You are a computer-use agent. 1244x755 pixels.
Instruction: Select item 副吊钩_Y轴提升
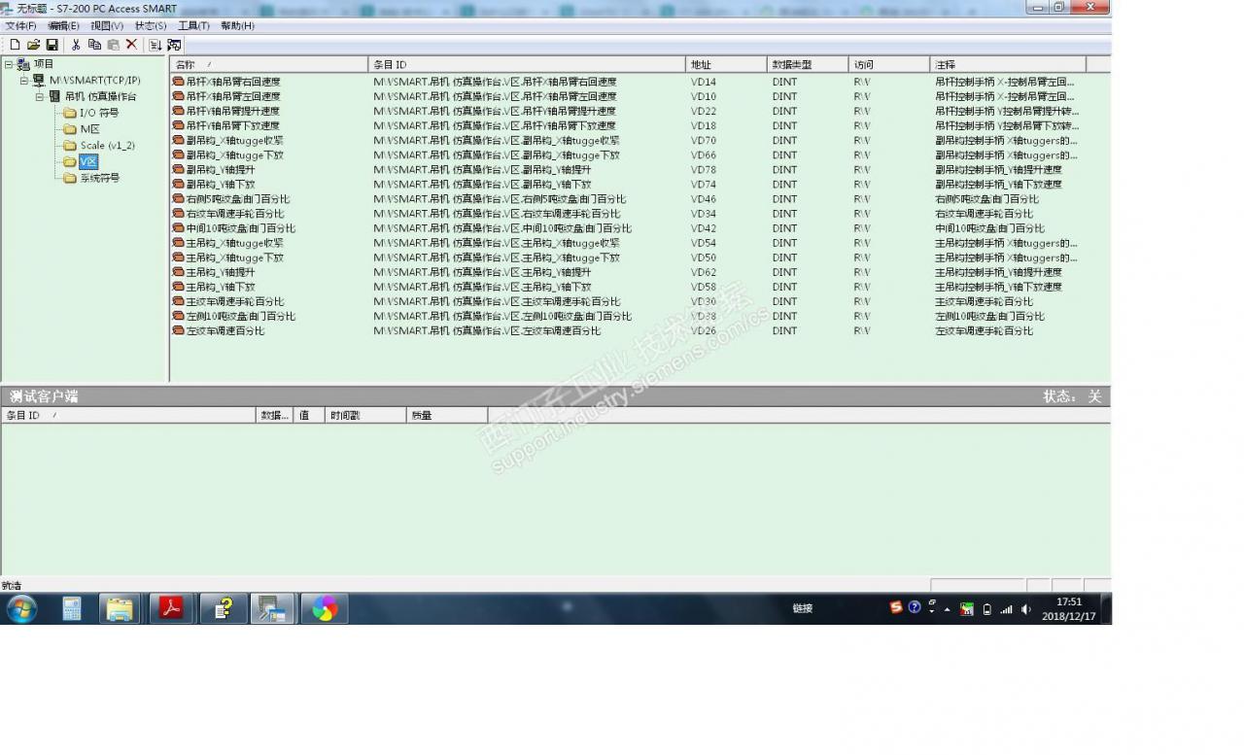220,169
